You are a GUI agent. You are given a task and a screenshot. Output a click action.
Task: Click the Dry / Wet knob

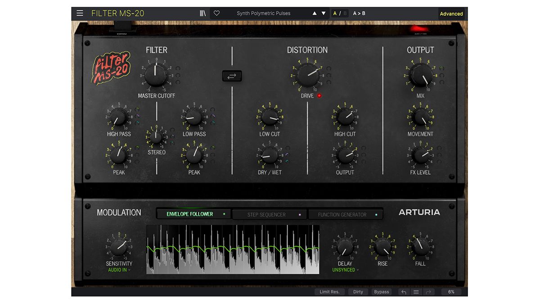click(270, 155)
